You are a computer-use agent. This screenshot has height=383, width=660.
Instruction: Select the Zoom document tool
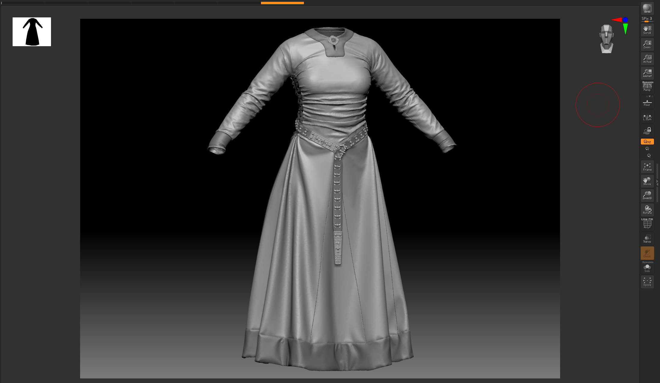click(x=647, y=44)
